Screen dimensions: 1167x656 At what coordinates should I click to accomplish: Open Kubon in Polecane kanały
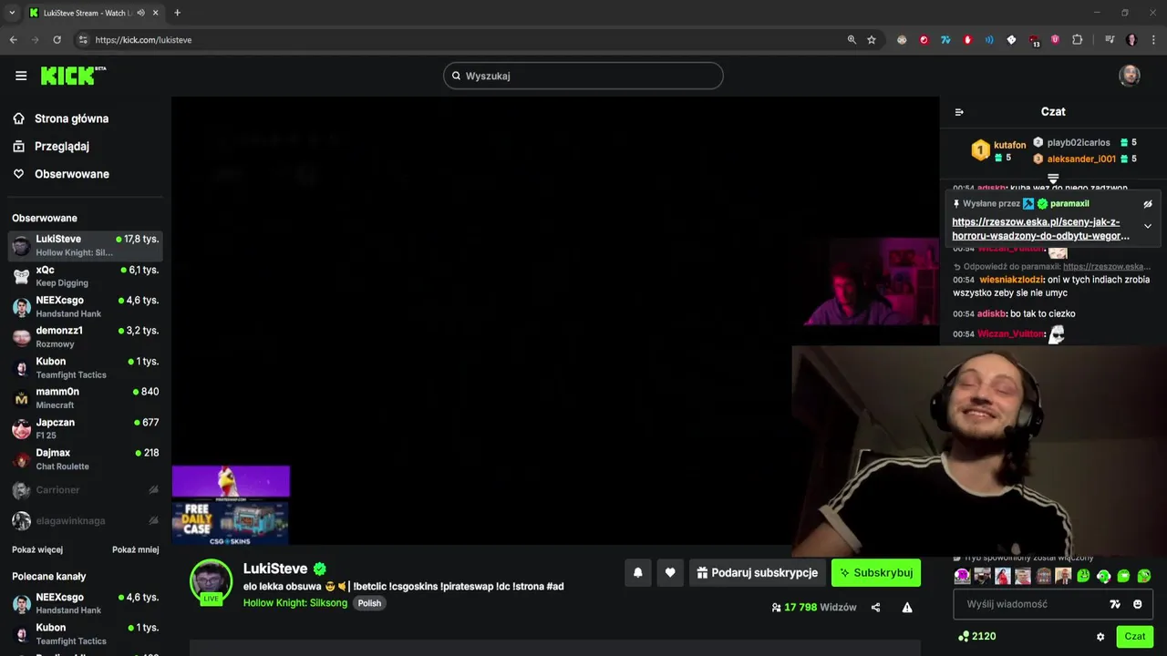pyautogui.click(x=86, y=634)
